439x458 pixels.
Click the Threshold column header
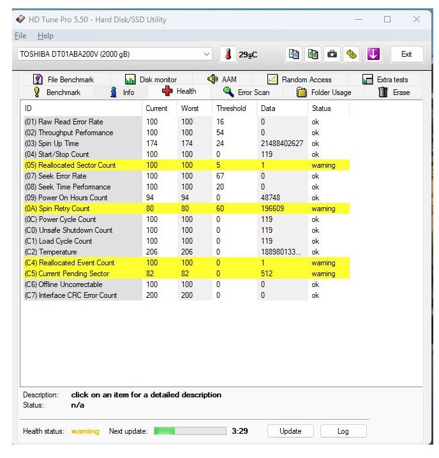[x=230, y=108]
